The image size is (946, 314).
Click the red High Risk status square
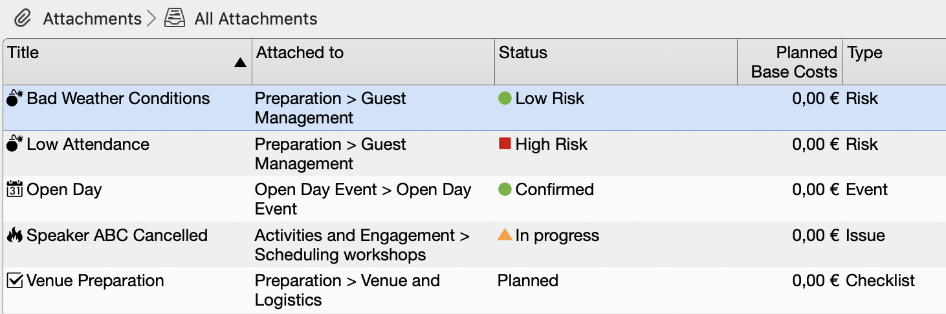tap(505, 143)
